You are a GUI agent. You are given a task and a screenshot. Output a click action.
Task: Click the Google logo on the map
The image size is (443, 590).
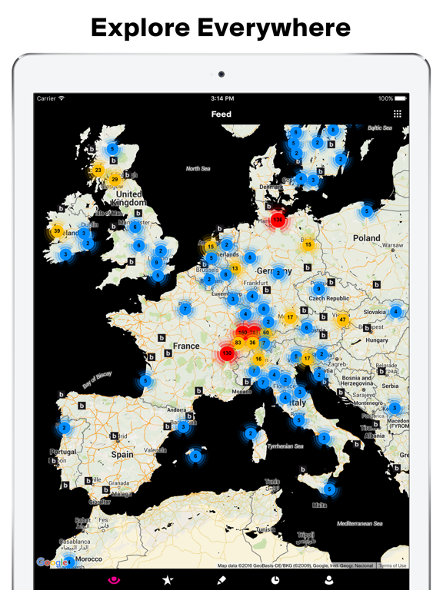pyautogui.click(x=52, y=562)
